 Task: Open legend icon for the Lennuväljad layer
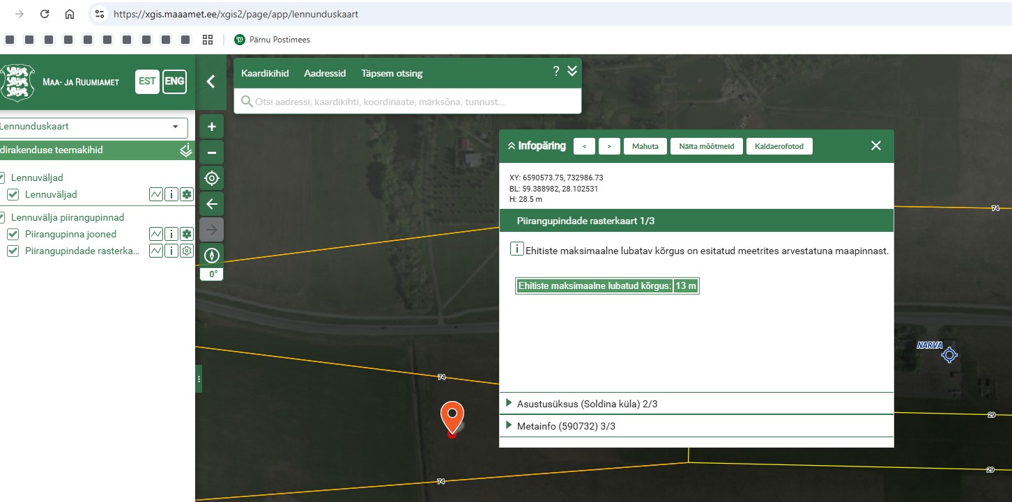pyautogui.click(x=156, y=194)
